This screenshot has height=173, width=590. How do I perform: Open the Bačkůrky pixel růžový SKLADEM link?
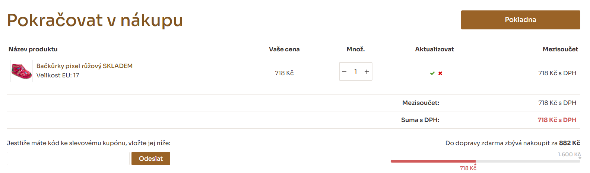click(x=85, y=66)
